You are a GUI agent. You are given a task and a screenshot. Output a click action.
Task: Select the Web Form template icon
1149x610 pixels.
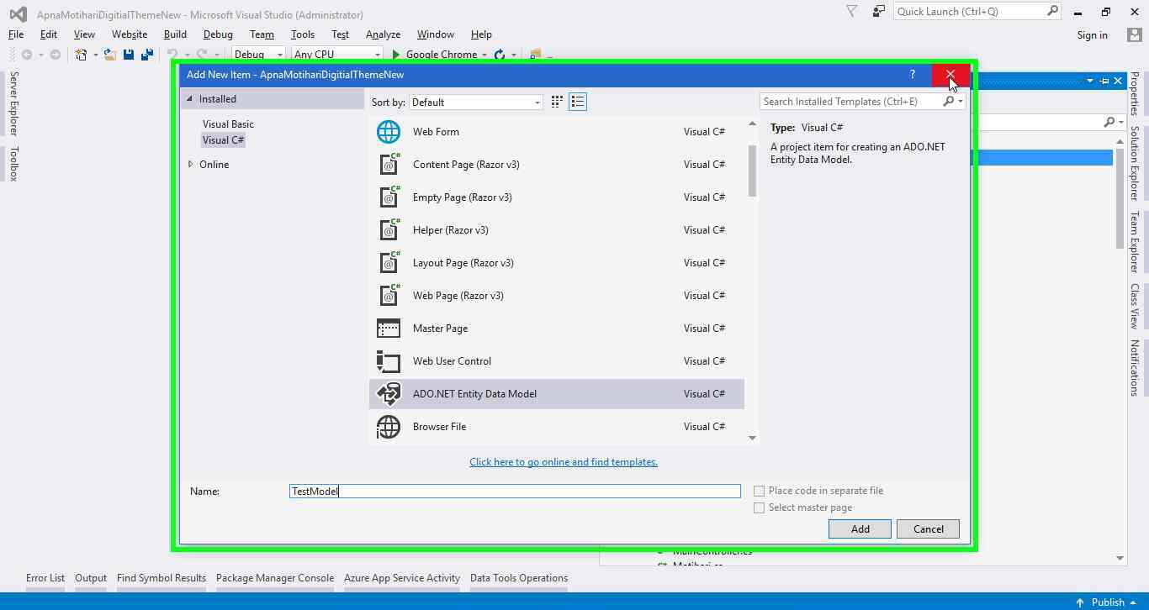pyautogui.click(x=389, y=132)
